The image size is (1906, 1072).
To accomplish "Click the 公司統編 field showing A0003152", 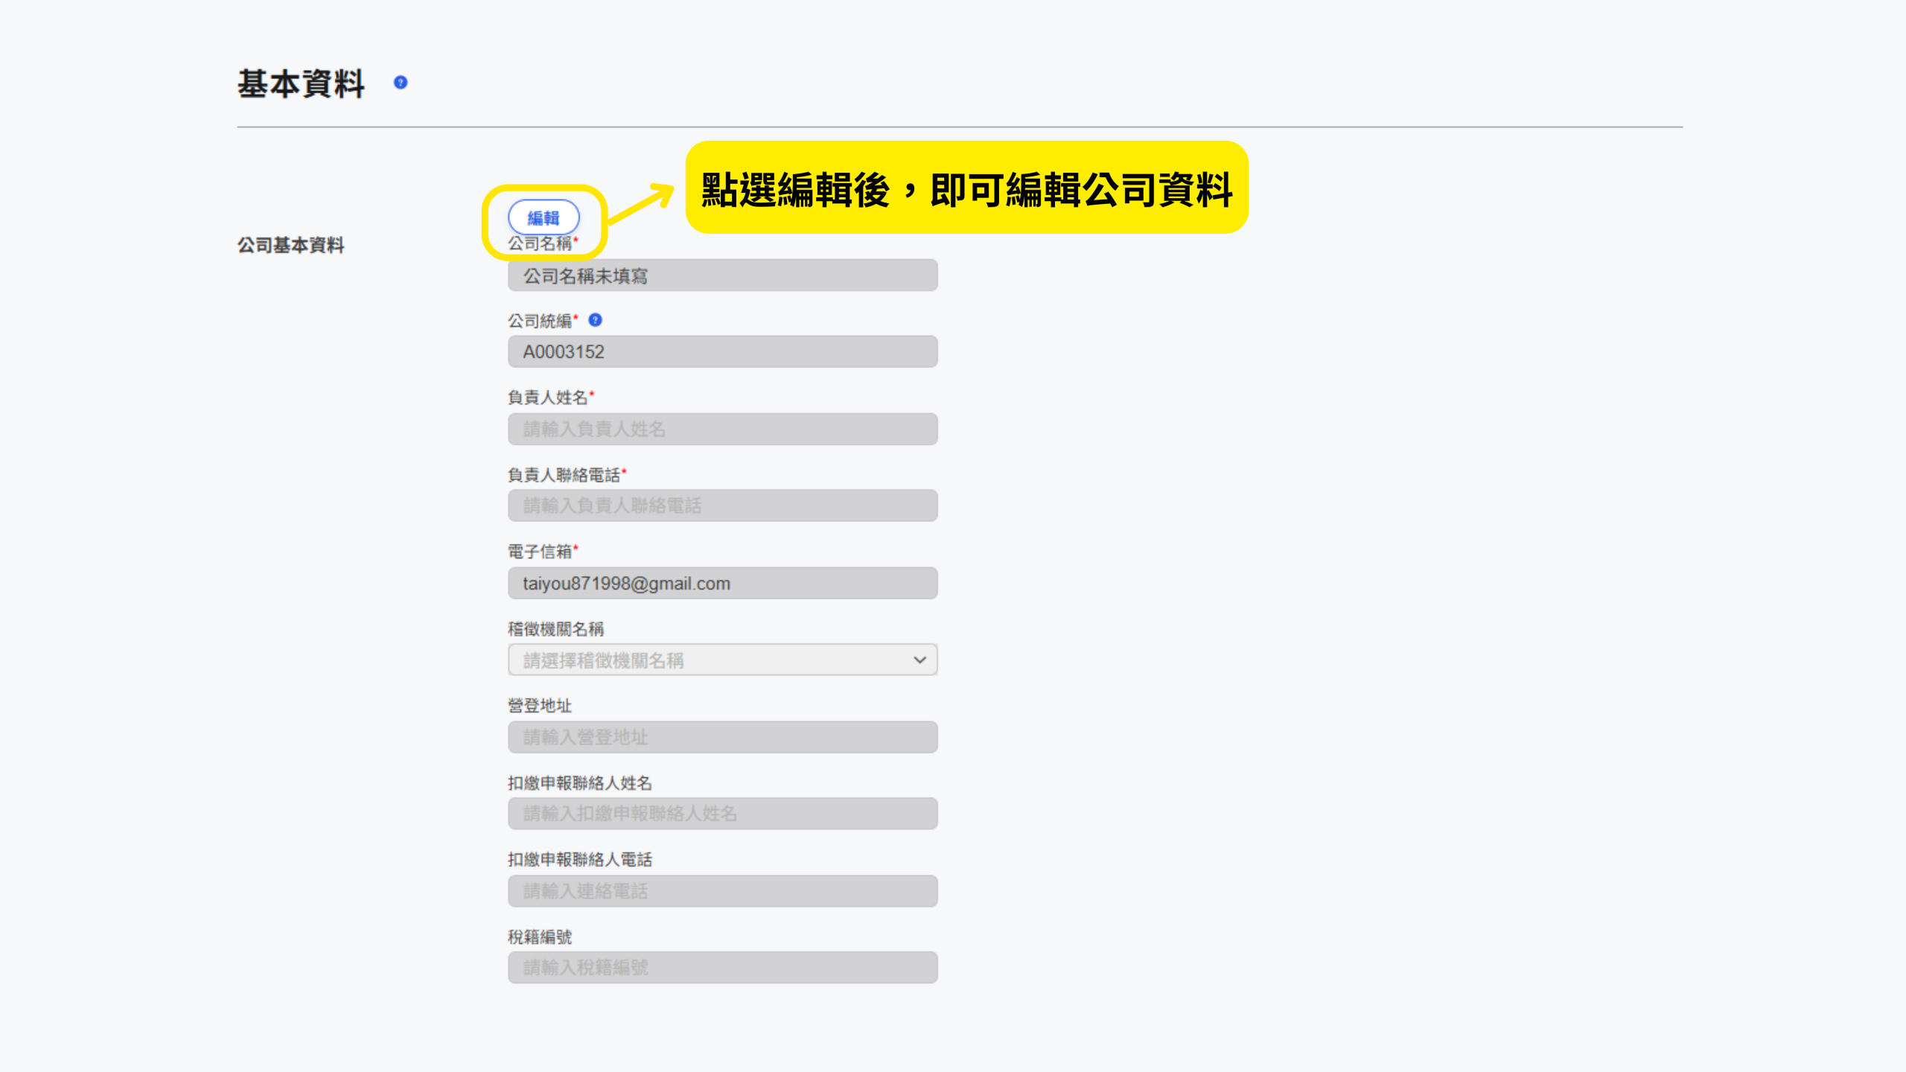I will [721, 352].
